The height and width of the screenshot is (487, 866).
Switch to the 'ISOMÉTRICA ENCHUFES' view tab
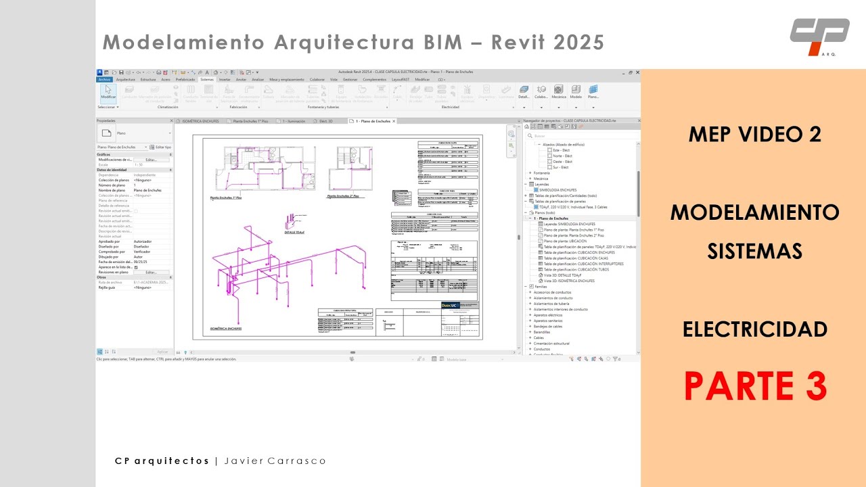(x=202, y=121)
